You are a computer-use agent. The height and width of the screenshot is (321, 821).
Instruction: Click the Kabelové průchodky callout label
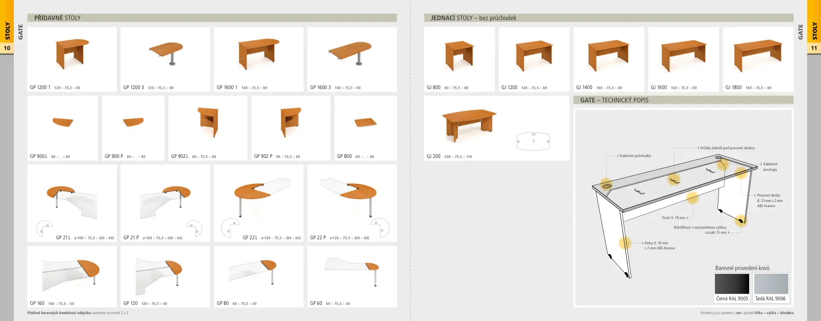tap(635, 156)
